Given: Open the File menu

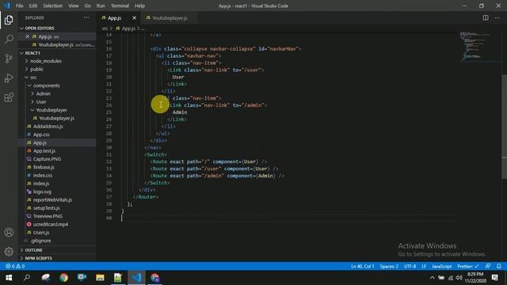Looking at the screenshot, I should tap(19, 6).
